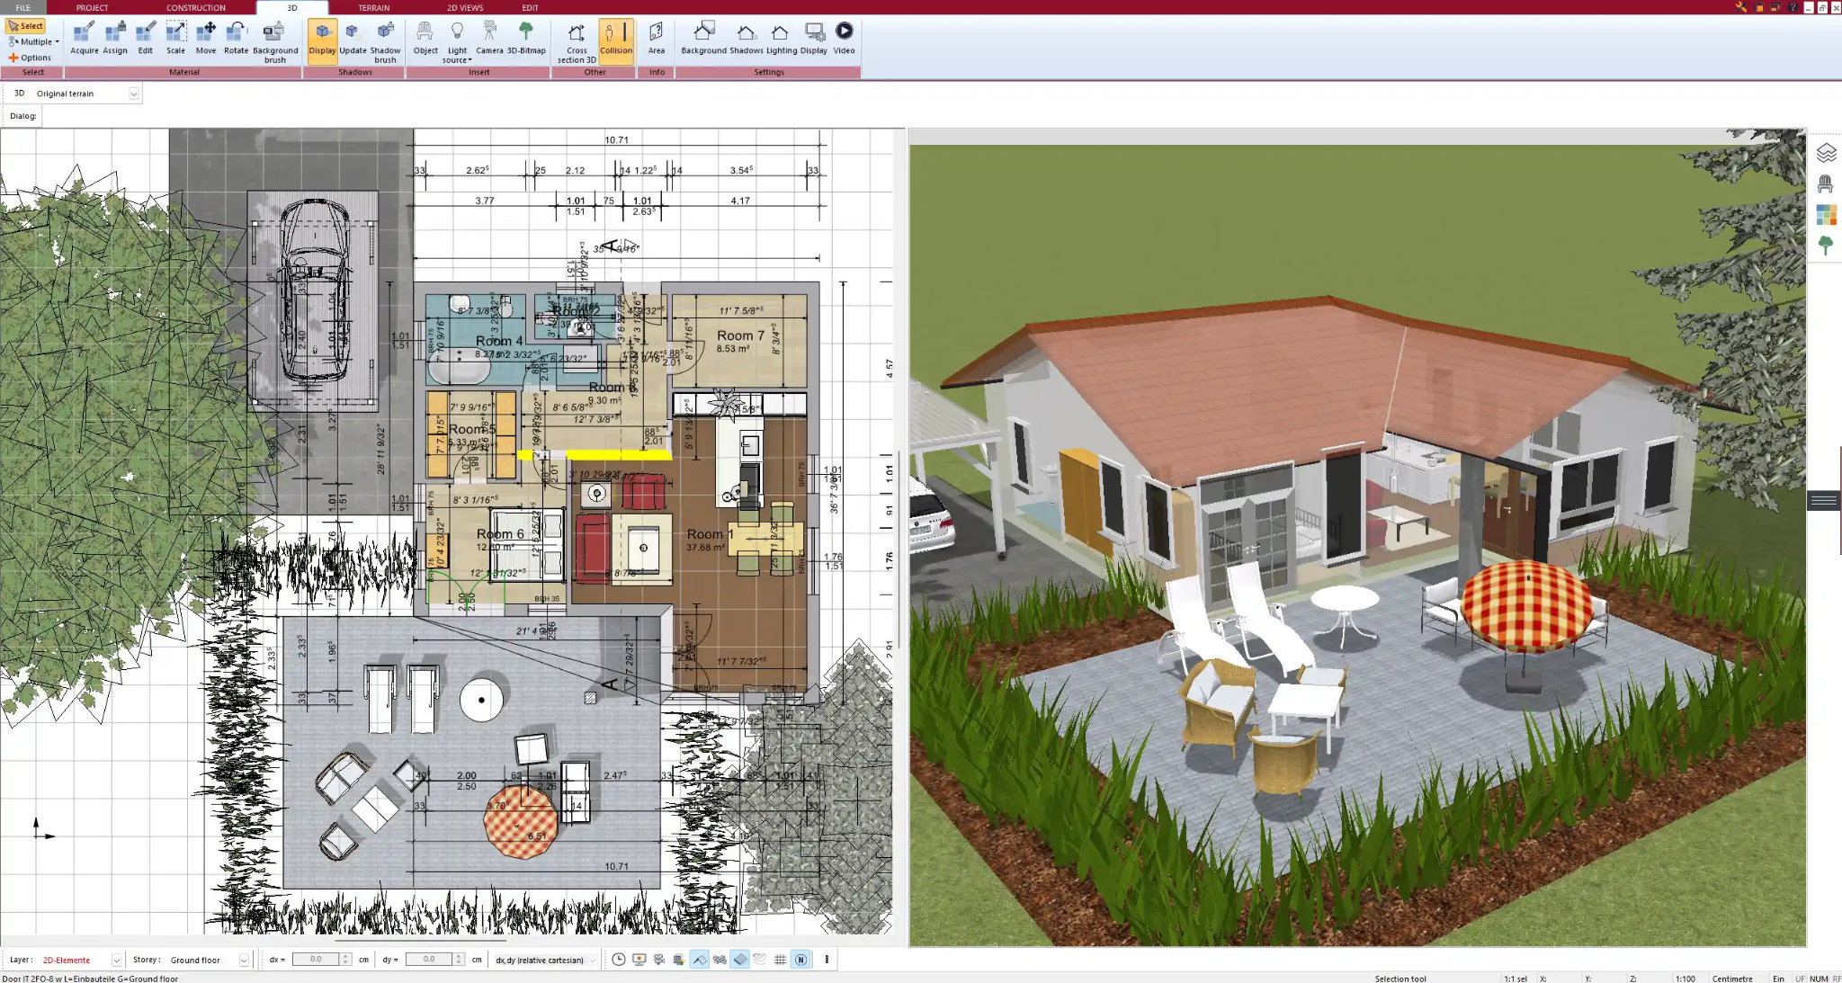Open the CONSTRUCTION ribbon tab

coord(195,7)
